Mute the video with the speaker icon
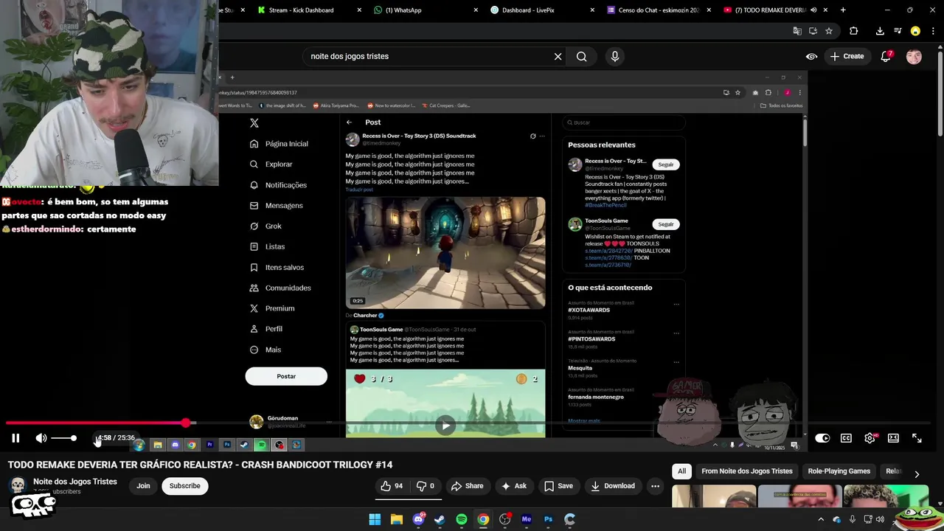 (41, 438)
